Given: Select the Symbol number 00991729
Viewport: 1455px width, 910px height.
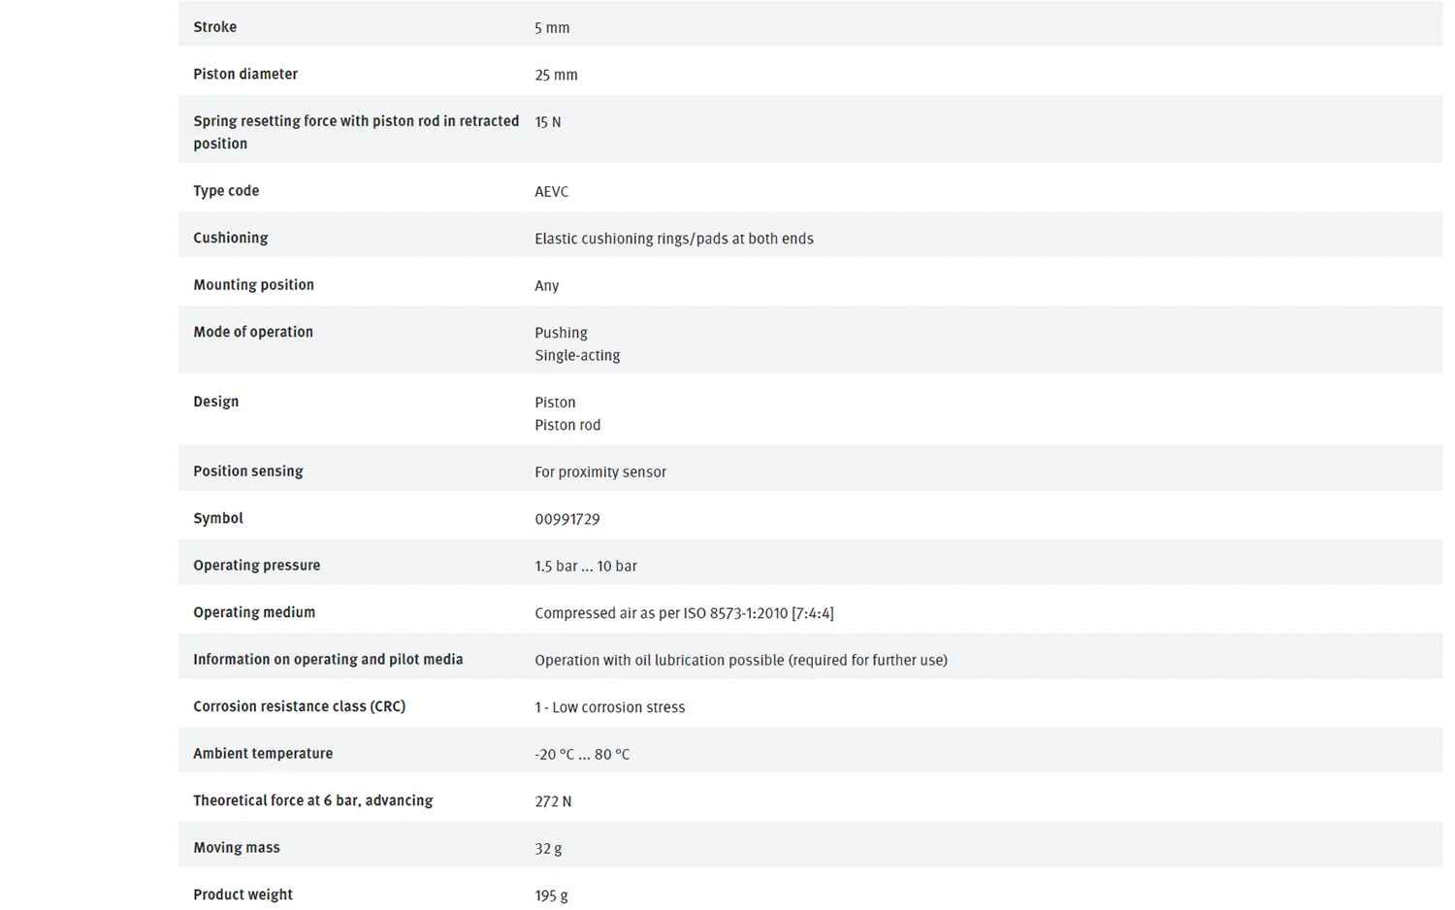Looking at the screenshot, I should coord(567,519).
